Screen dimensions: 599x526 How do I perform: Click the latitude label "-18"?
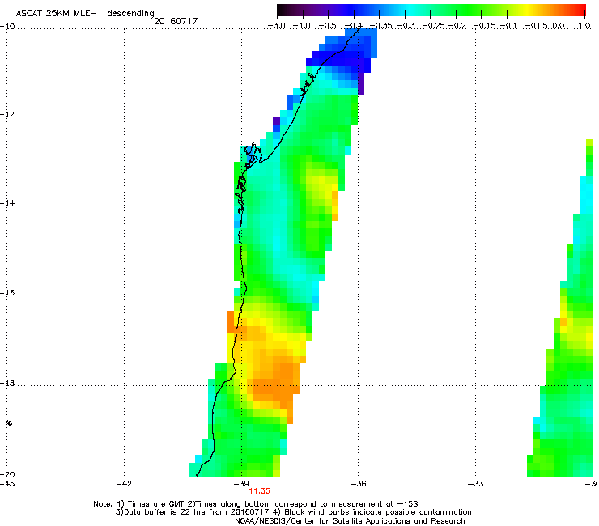click(7, 383)
